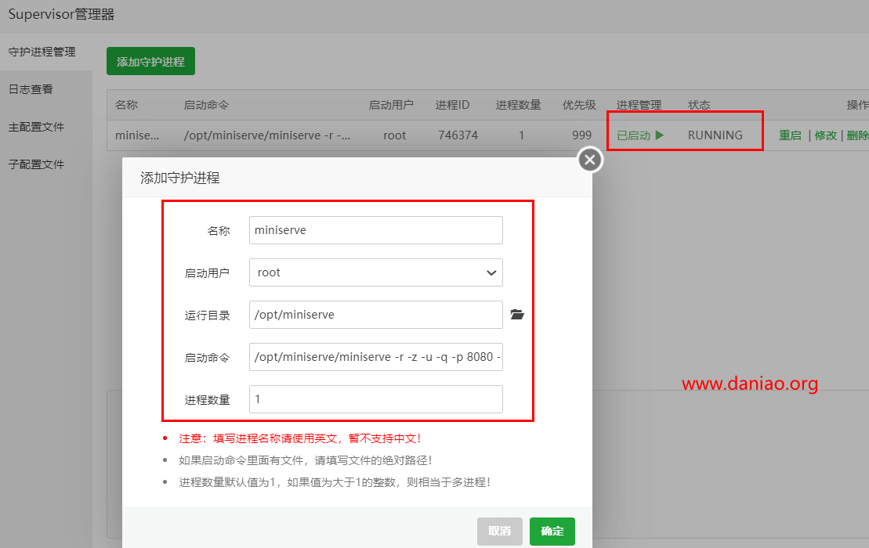Click 修改 link for miniserve process
The height and width of the screenshot is (548, 869).
pos(826,135)
